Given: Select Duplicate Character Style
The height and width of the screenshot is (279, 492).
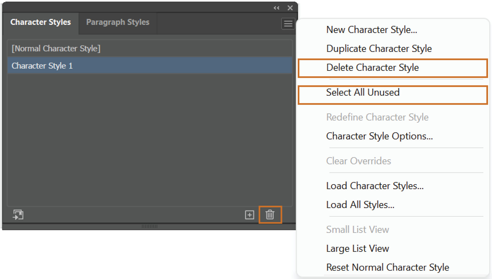Looking at the screenshot, I should [379, 48].
